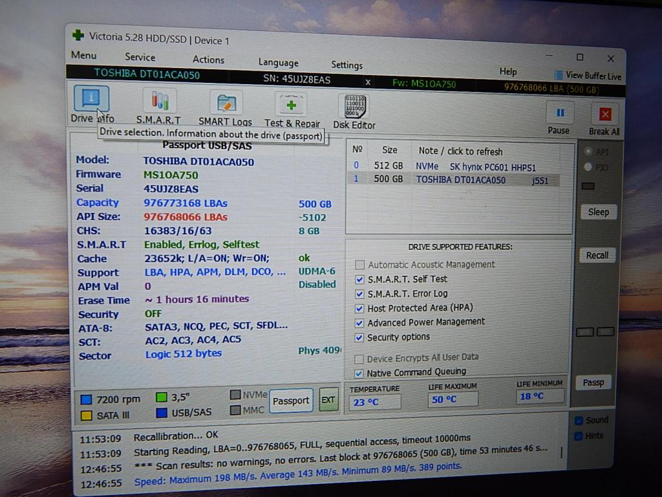Open the Test & Repair tool
662x497 pixels.
click(292, 105)
